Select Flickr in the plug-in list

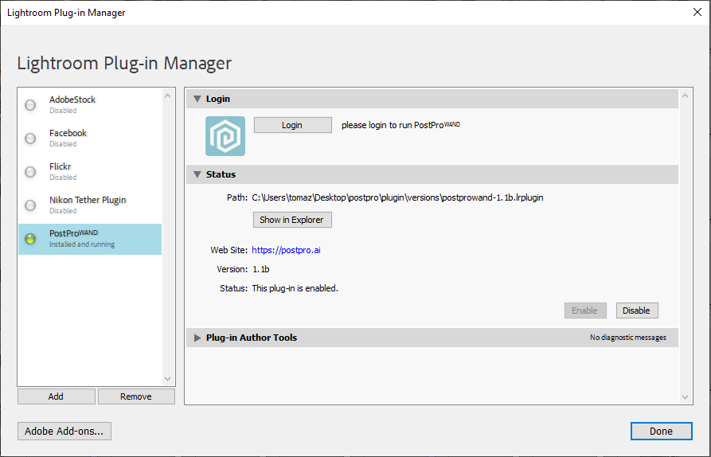click(90, 172)
